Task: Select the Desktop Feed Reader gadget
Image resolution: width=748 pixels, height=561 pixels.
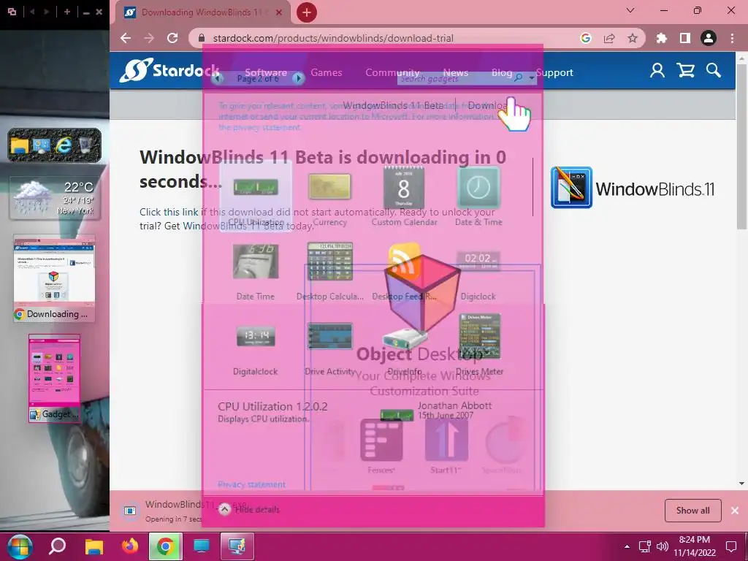Action: click(x=404, y=271)
